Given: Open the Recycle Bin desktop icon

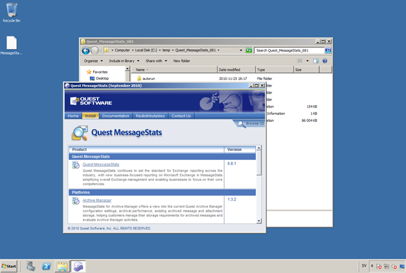Looking at the screenshot, I should (12, 12).
